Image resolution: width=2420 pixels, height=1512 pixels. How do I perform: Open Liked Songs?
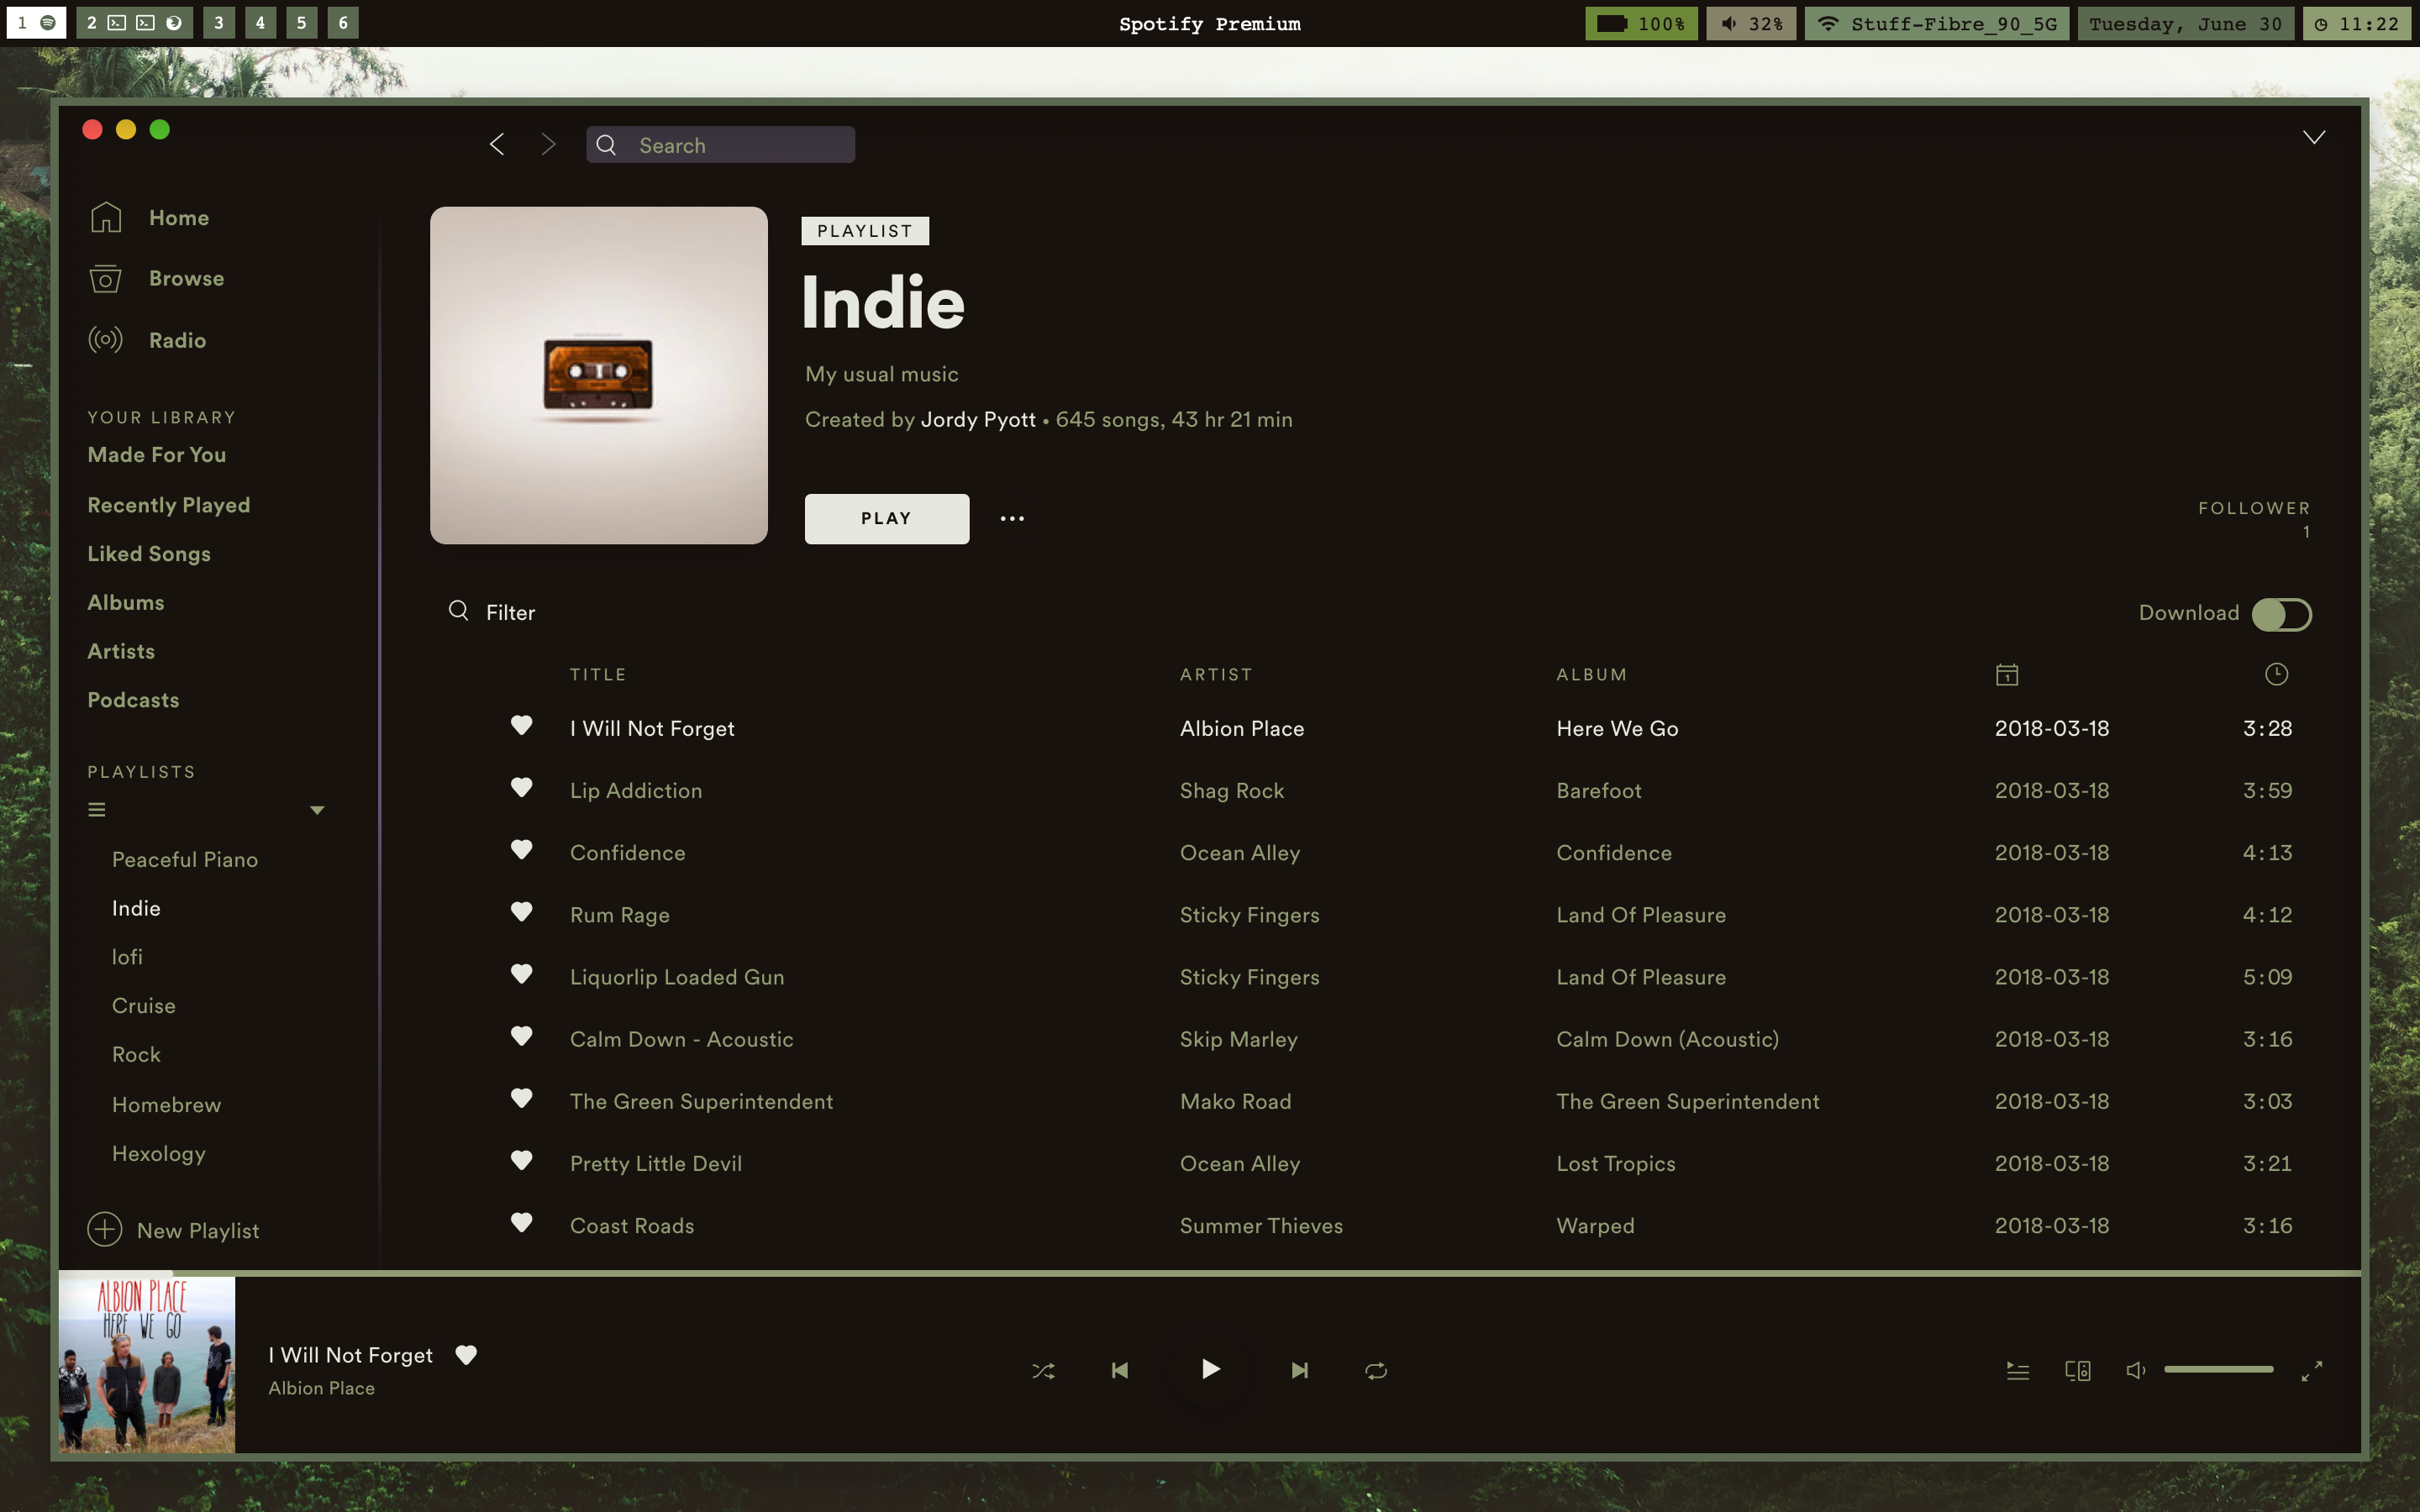(x=149, y=554)
